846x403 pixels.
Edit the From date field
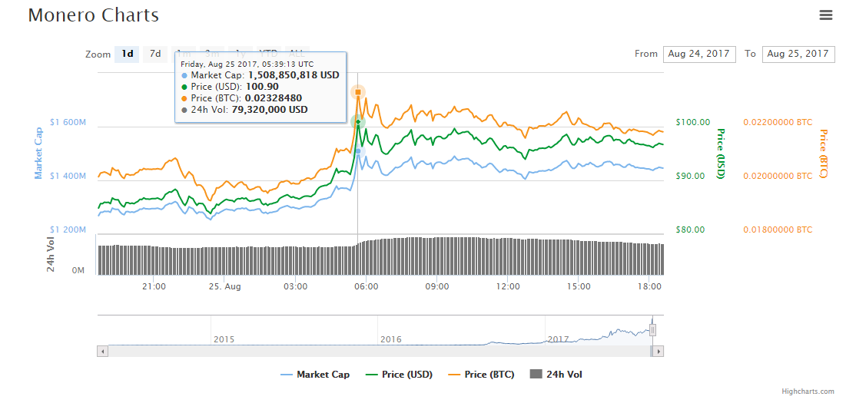[699, 54]
